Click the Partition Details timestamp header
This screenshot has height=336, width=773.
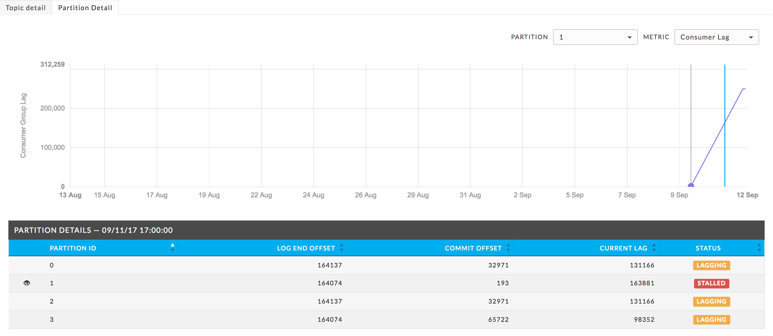tap(93, 230)
